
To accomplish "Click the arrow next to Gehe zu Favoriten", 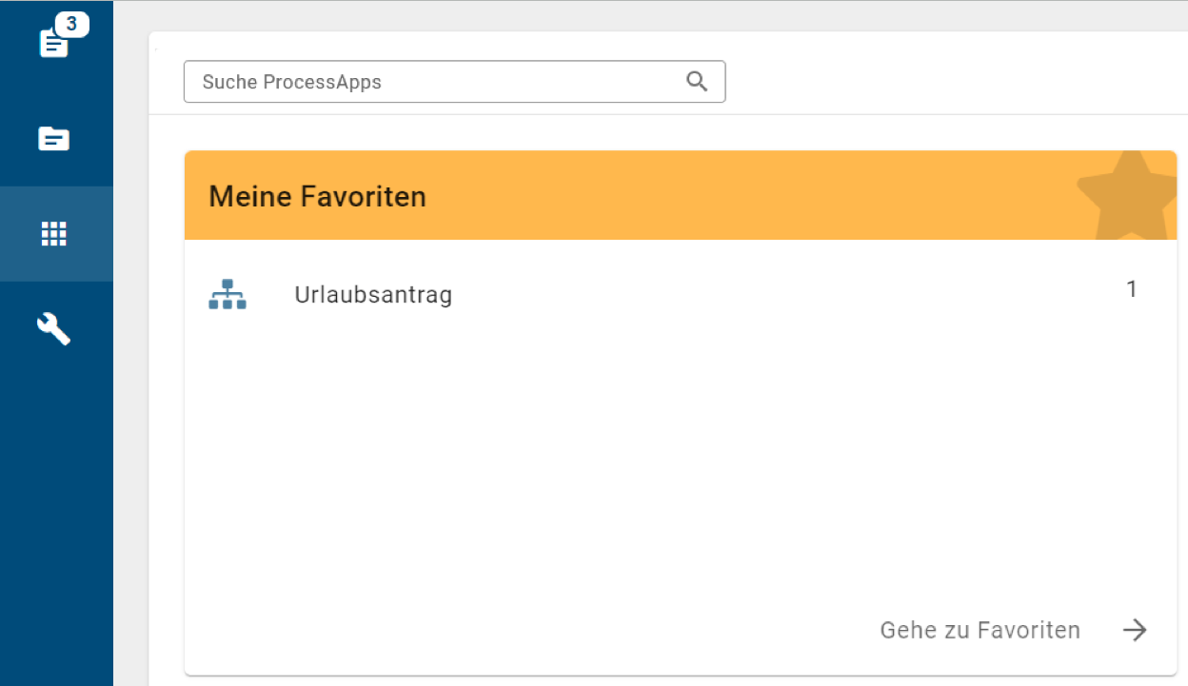I will pyautogui.click(x=1135, y=629).
